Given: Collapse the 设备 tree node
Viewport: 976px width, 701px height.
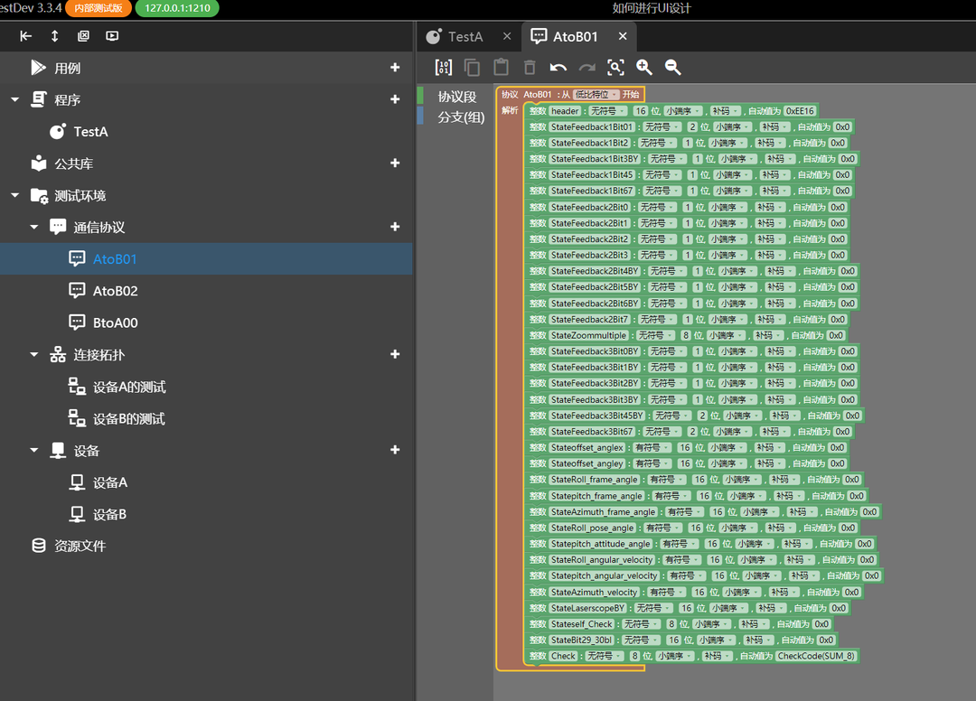Looking at the screenshot, I should click(34, 451).
